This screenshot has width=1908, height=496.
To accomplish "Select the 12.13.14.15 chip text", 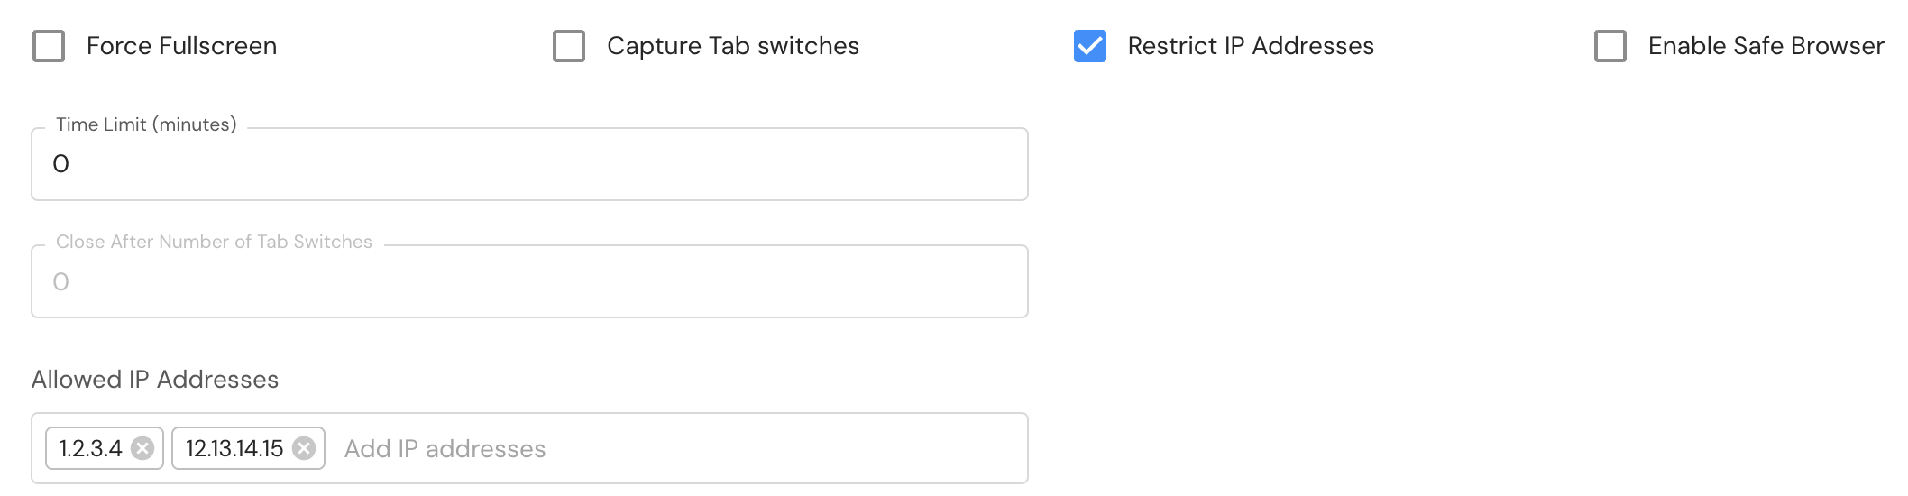I will 234,448.
